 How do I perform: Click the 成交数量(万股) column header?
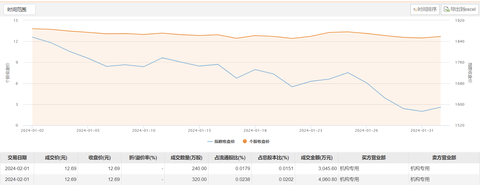point(187,158)
